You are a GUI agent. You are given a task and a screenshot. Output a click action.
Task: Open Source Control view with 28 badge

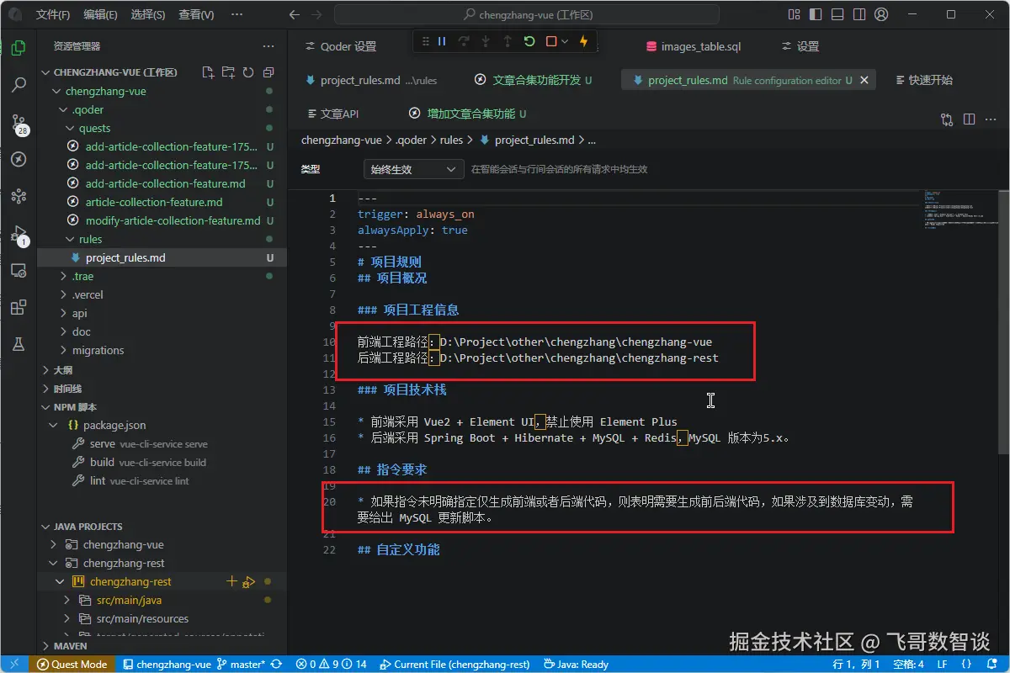(19, 124)
